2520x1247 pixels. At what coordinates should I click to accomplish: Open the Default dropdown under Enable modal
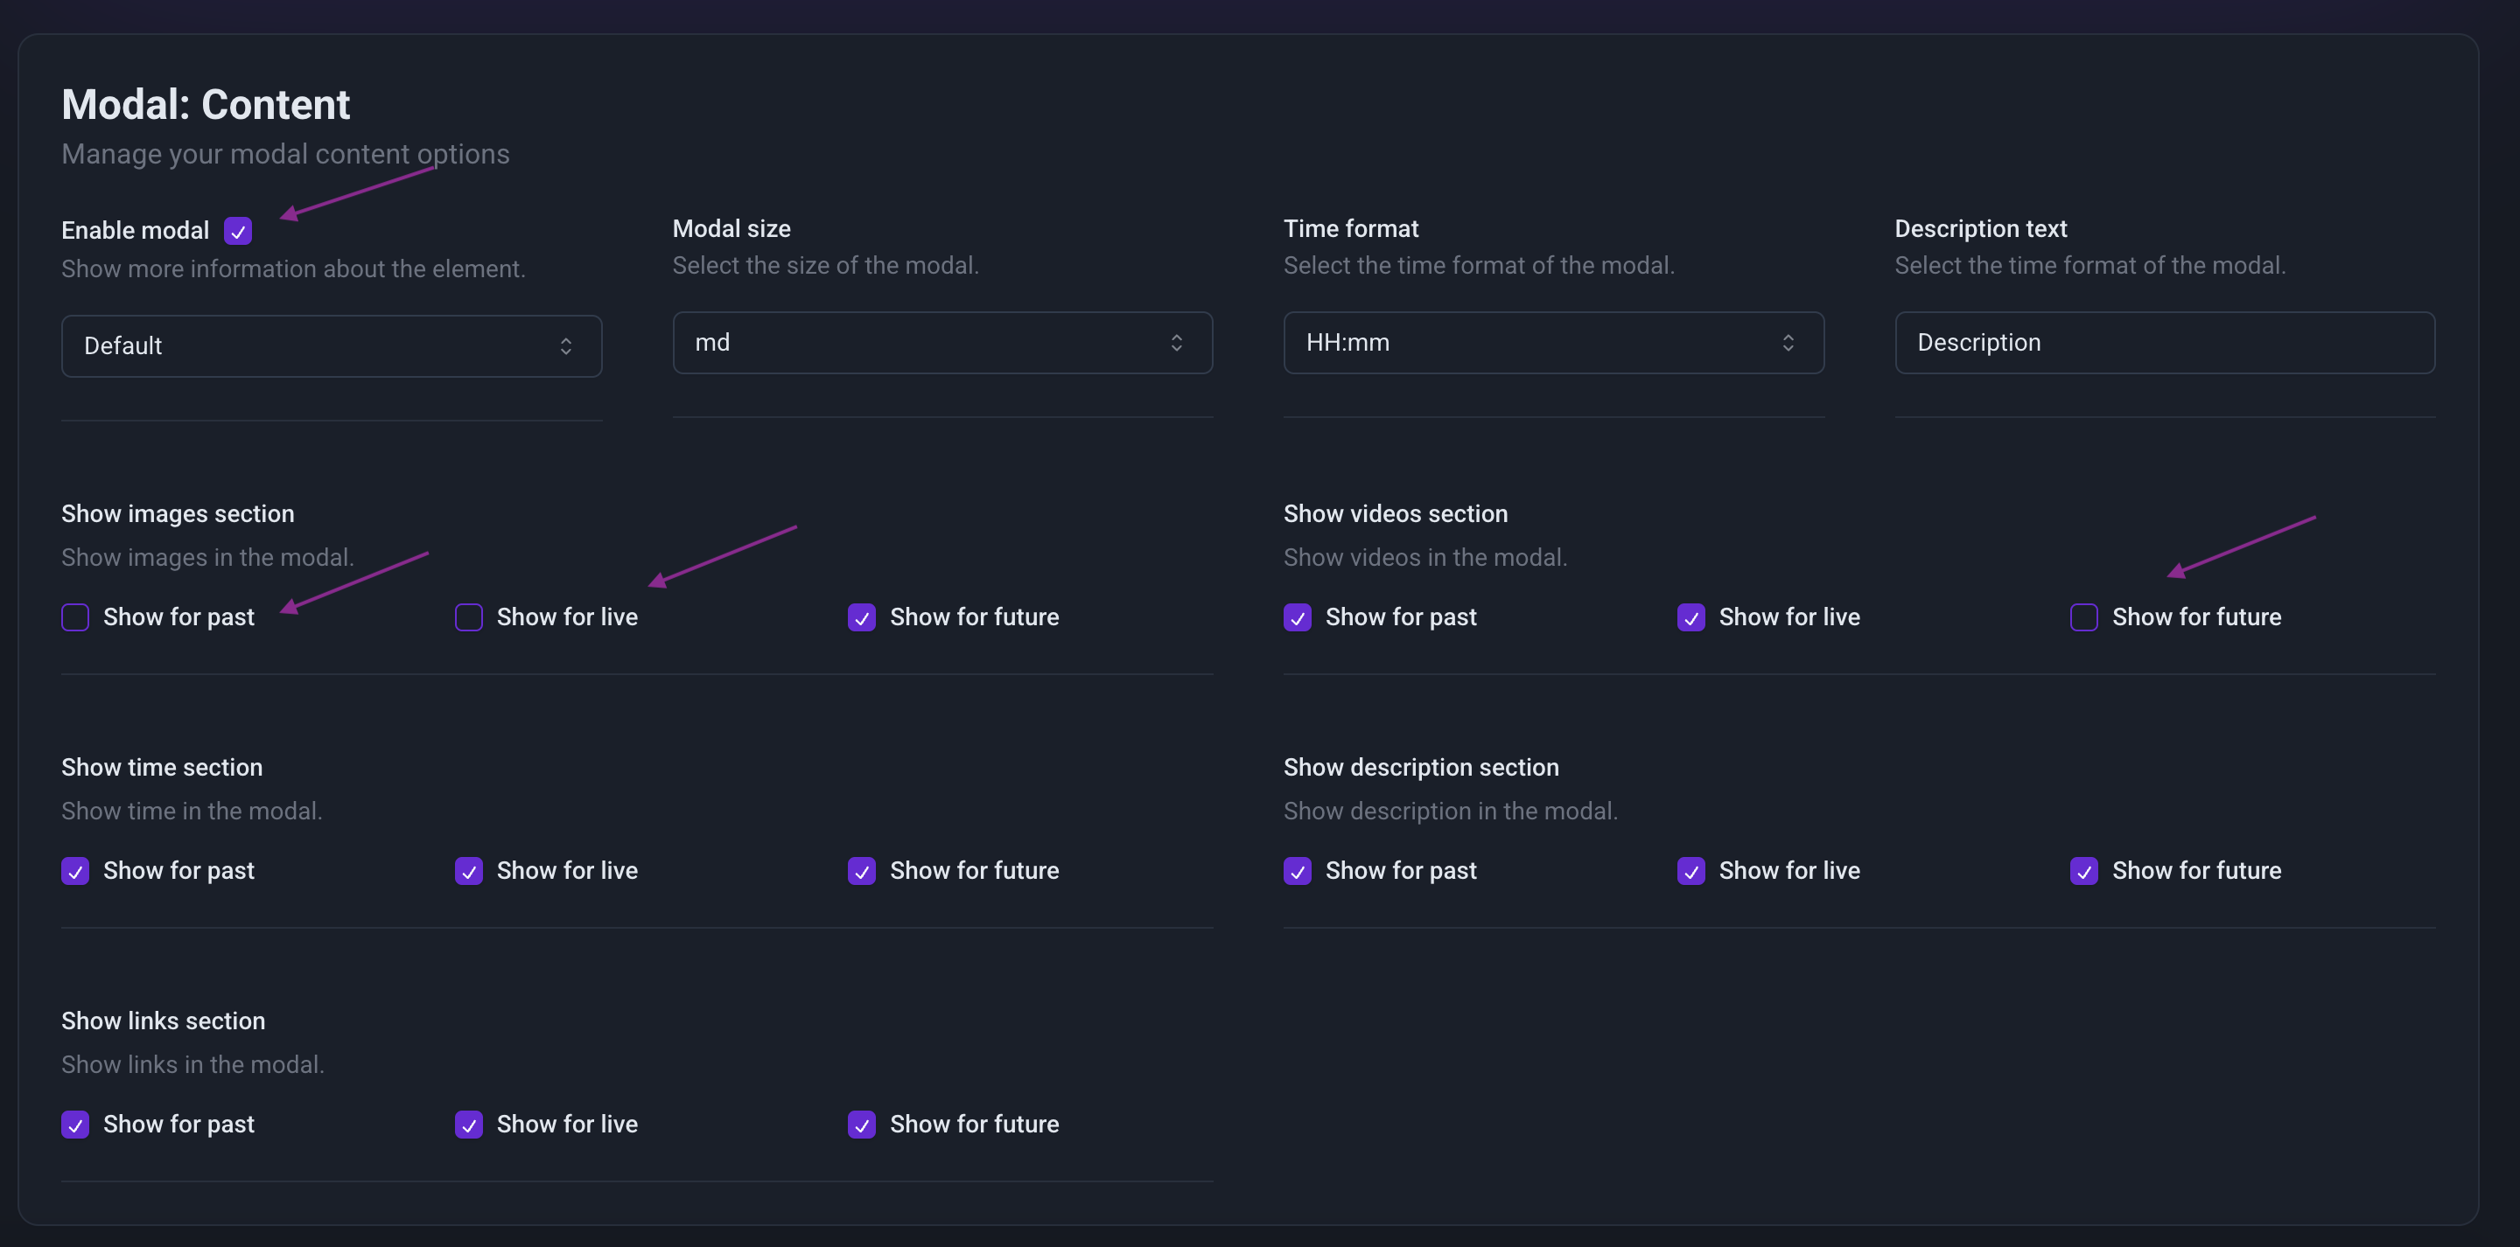tap(332, 345)
